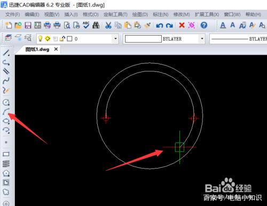Viewport: 267px width, 206px height.
Task: Select the Circle draw tool
Action: click(6, 102)
